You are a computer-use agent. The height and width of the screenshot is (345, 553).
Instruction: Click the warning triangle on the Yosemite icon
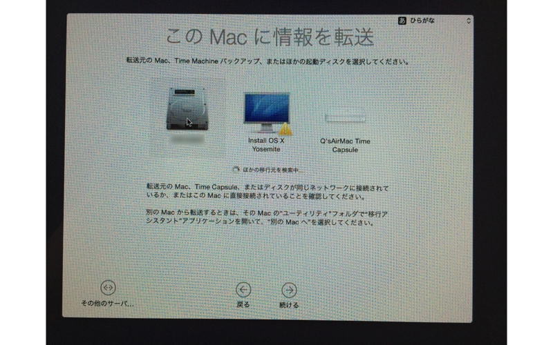pos(285,129)
